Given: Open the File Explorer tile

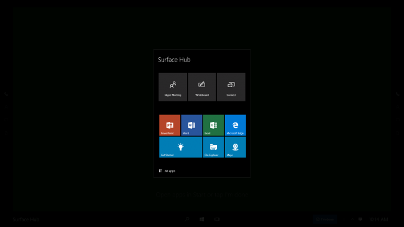Looking at the screenshot, I should (x=213, y=147).
